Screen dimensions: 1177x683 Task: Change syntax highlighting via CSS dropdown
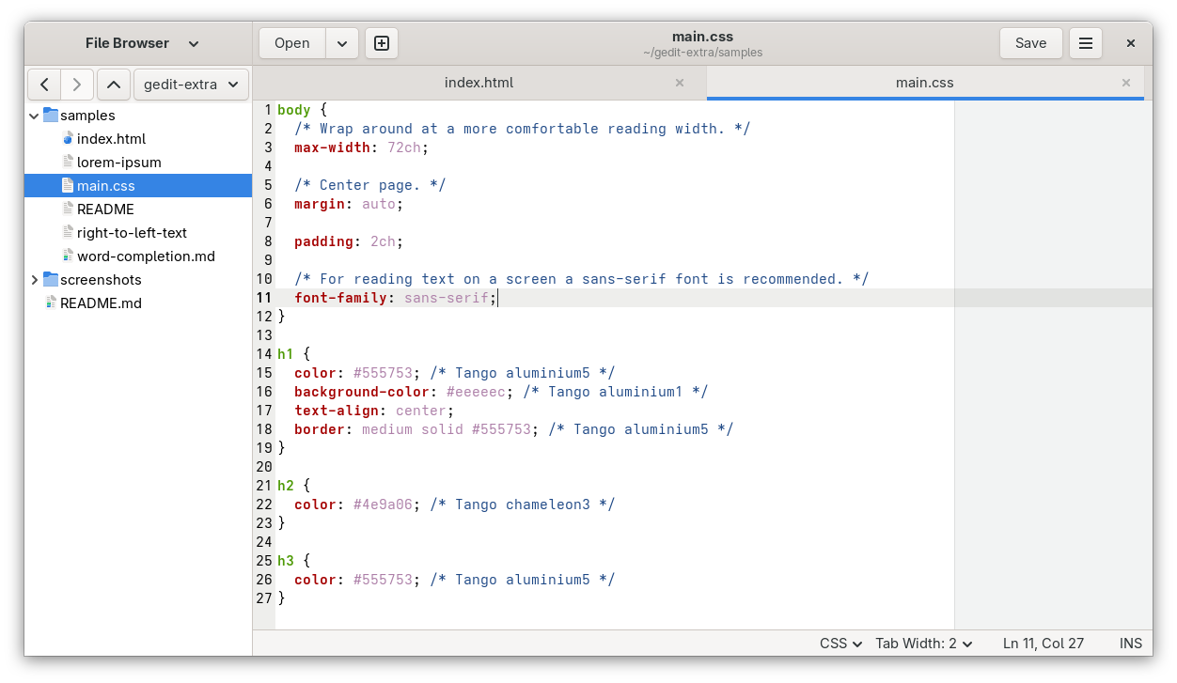click(x=838, y=643)
